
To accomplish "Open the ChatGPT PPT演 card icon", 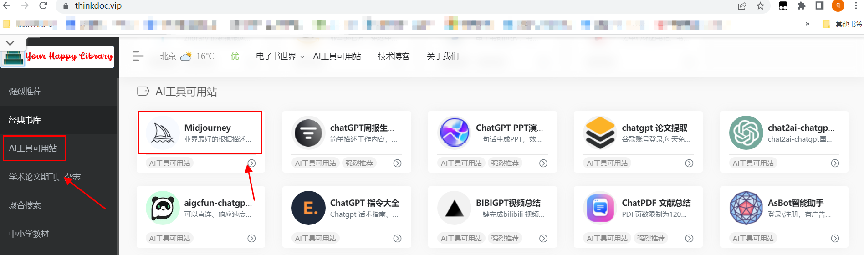I will pos(455,133).
